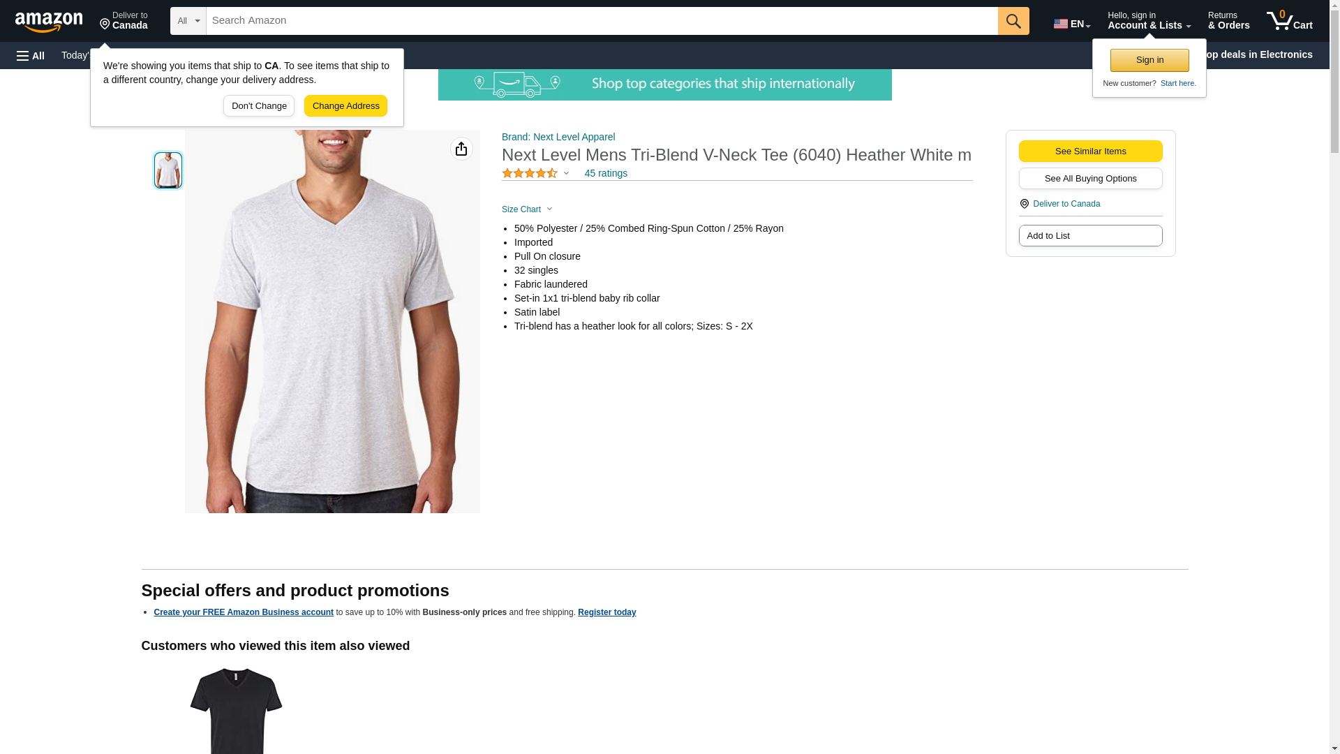Screen dimensions: 1340x754
Task: Click the yellow Sign in button
Action: [x=1149, y=60]
